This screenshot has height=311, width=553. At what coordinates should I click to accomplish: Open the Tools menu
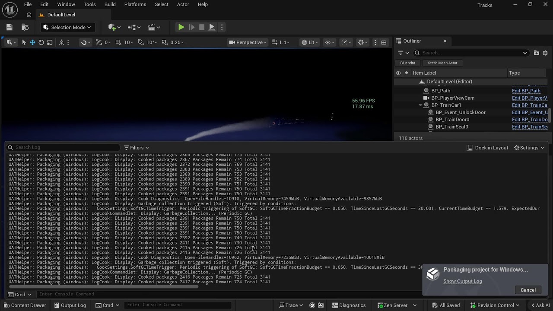click(x=90, y=4)
